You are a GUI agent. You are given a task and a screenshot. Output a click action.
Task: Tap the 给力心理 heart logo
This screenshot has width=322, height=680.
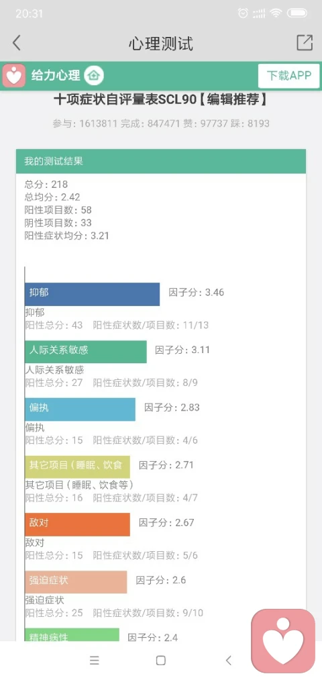tap(14, 75)
